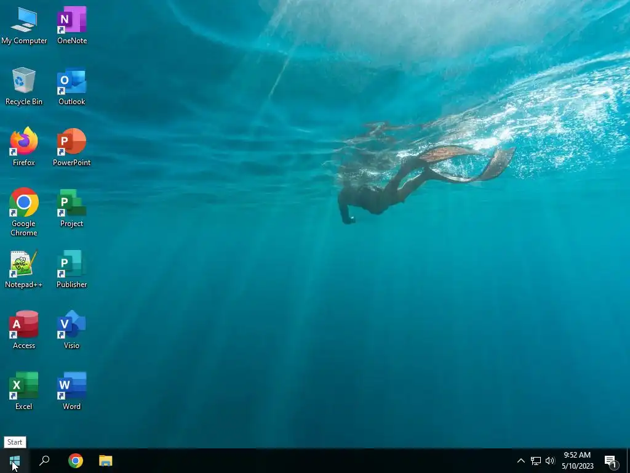This screenshot has height=473, width=630.
Task: Select the OneNote desktop shortcut
Action: pos(71,25)
